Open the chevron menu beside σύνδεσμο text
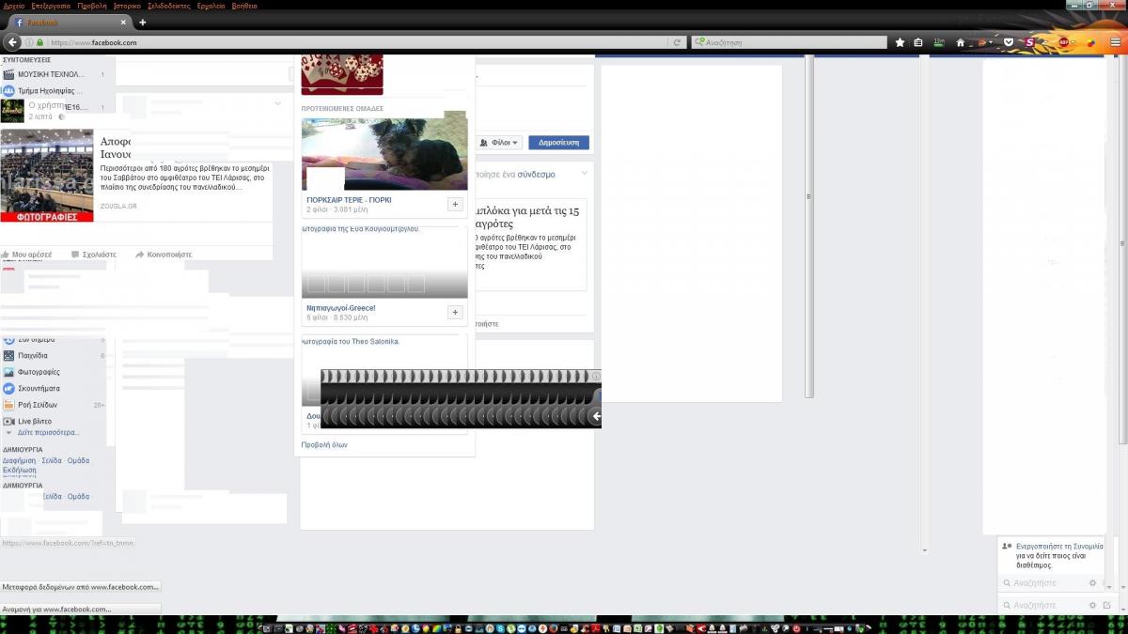Screen dimensions: 1128x634 coord(584,173)
